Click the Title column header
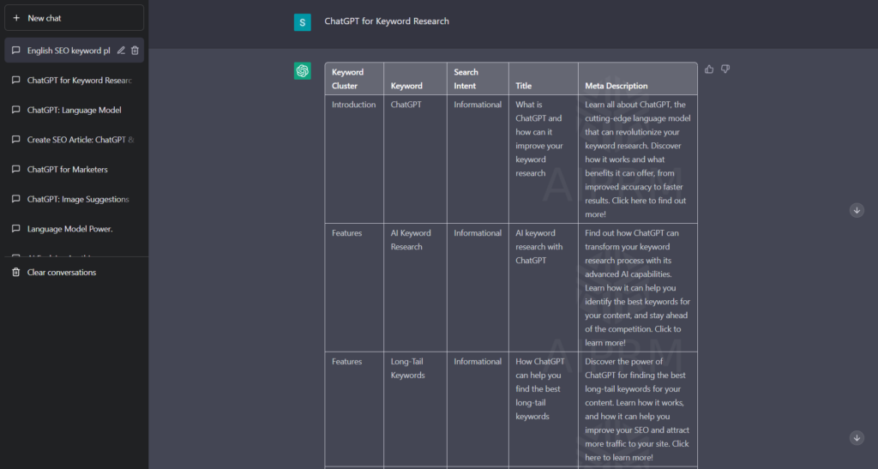This screenshot has height=469, width=878. [x=543, y=79]
